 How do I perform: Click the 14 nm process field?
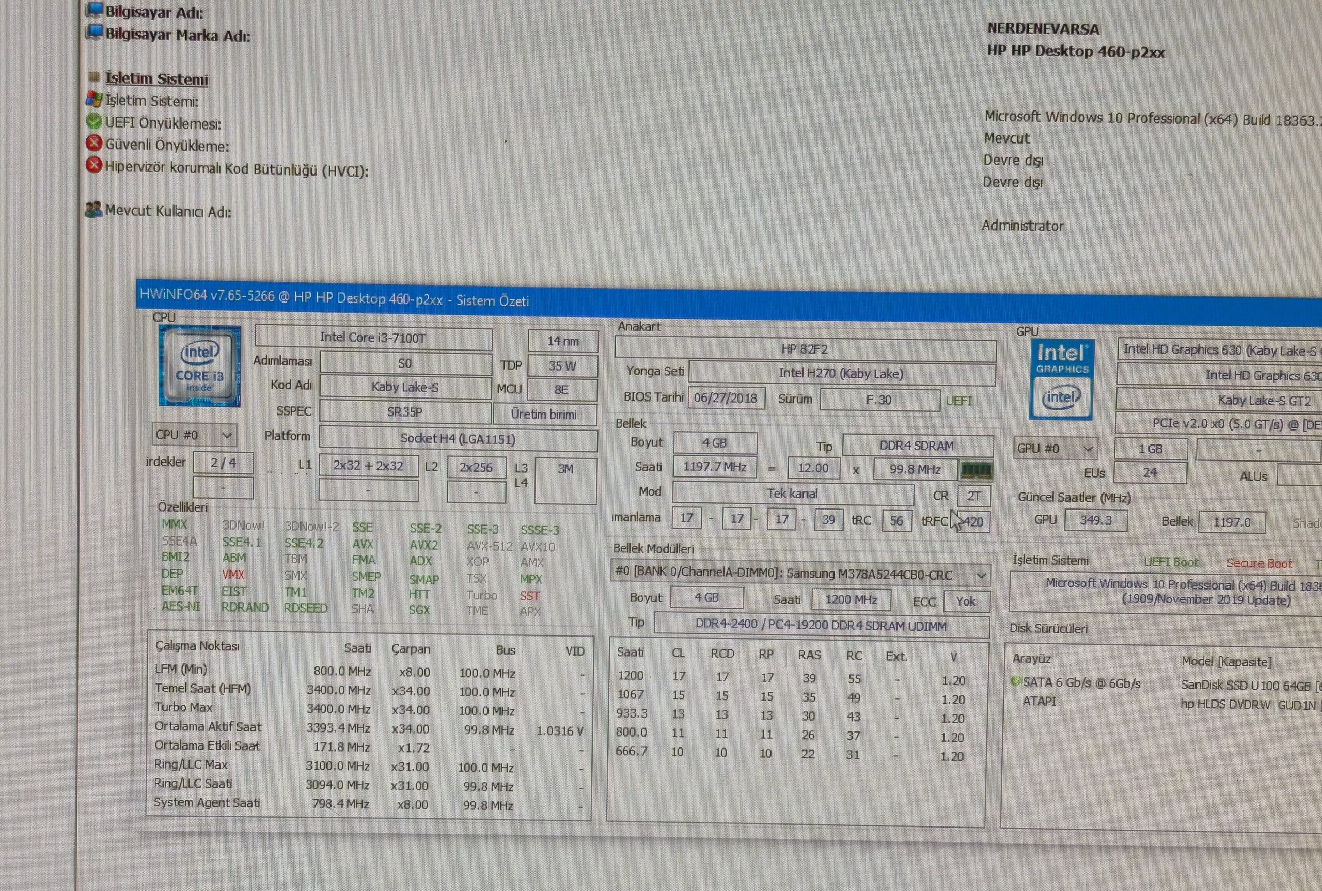pyautogui.click(x=563, y=341)
